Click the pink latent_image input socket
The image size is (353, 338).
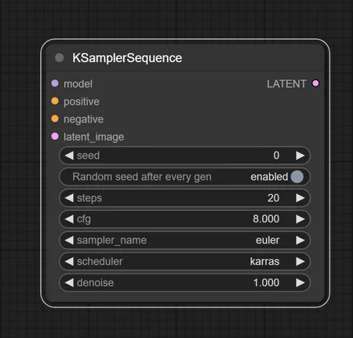55,136
